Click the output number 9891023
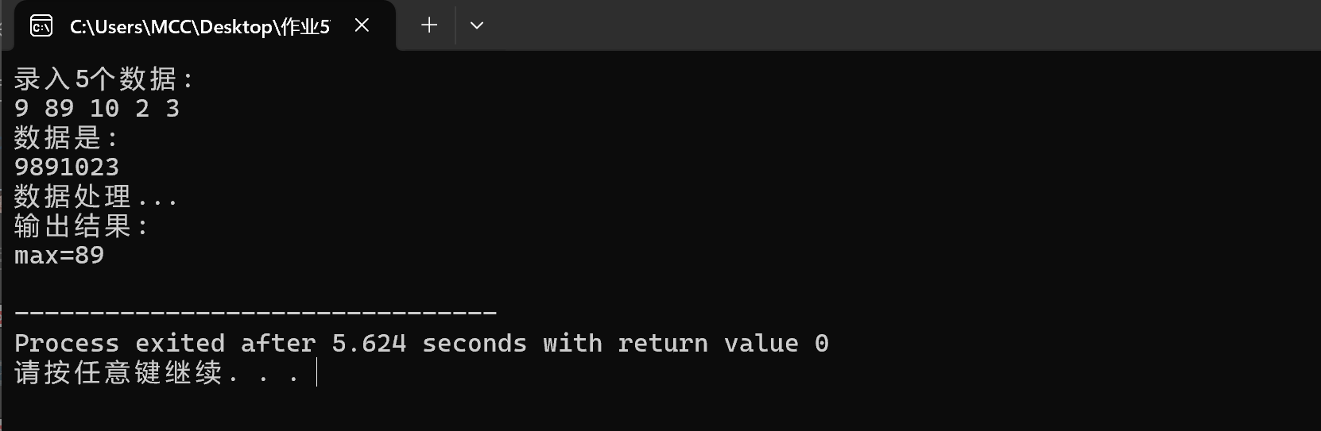The height and width of the screenshot is (431, 1321). point(67,167)
